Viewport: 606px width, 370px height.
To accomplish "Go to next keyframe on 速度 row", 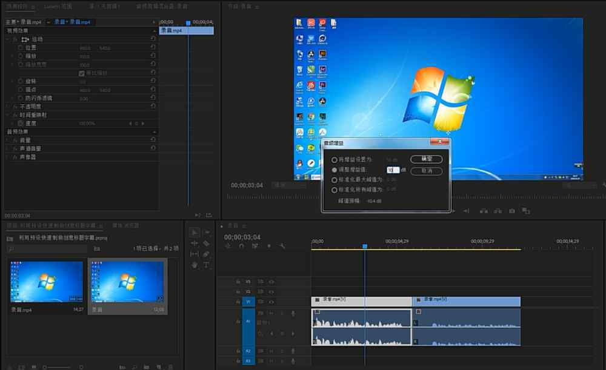I will tap(143, 124).
